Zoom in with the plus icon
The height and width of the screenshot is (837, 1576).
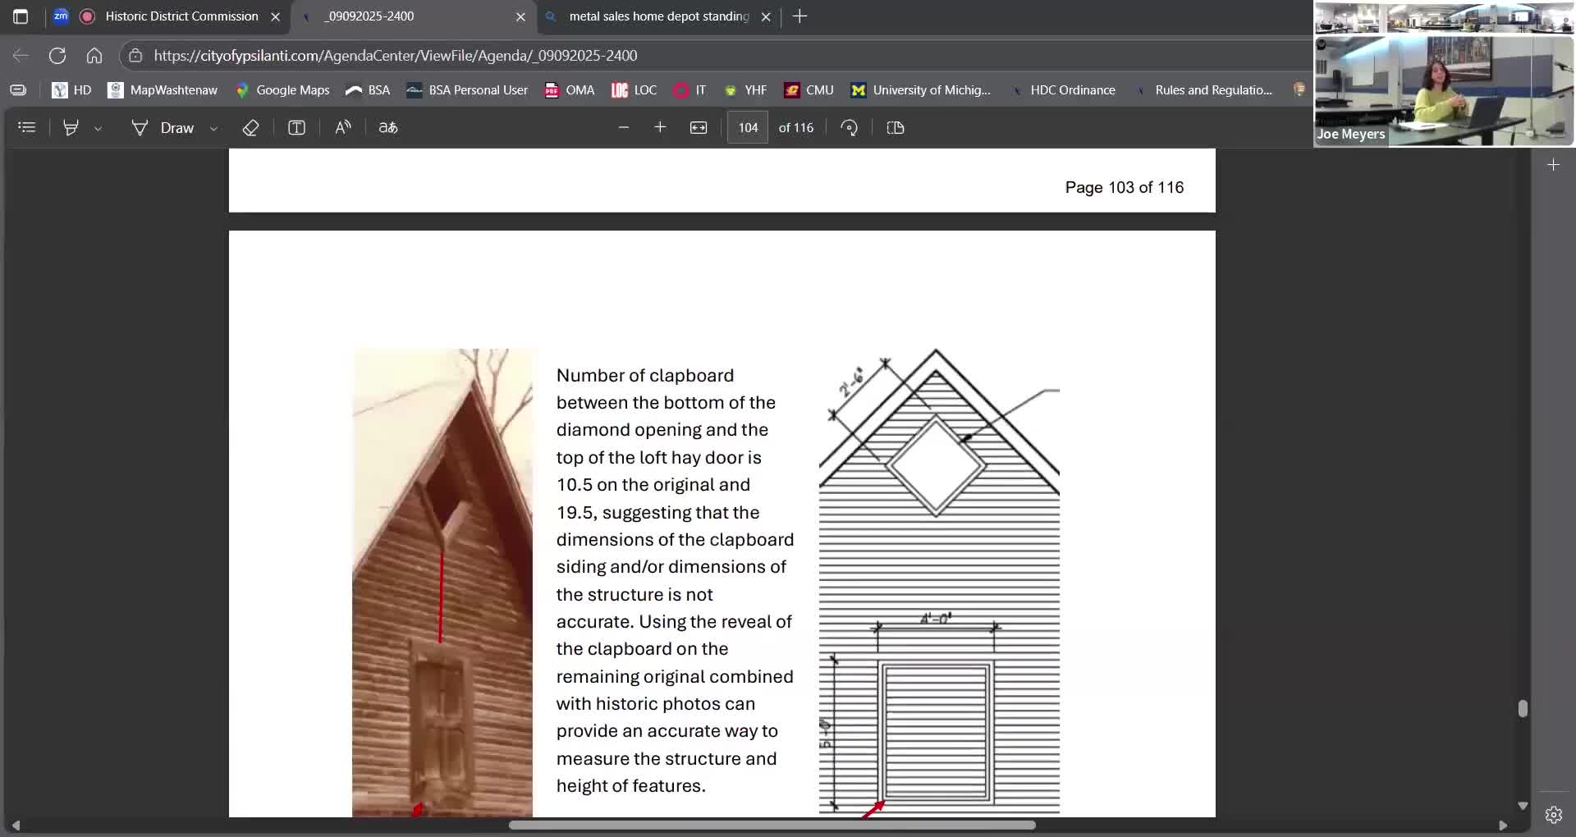tap(660, 127)
